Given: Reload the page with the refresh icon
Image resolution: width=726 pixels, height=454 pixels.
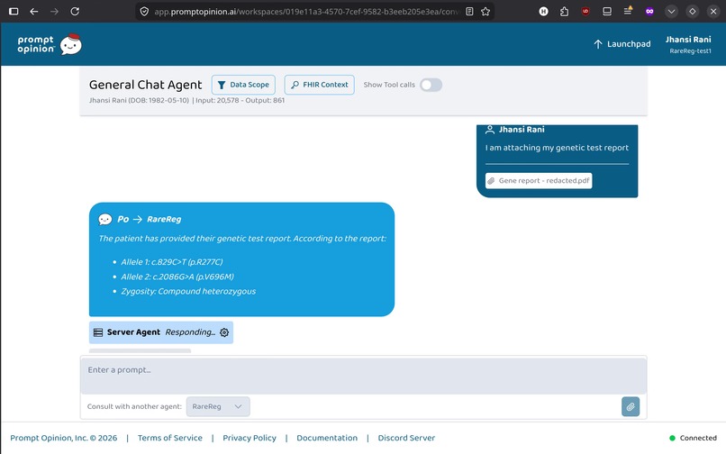Looking at the screenshot, I should pyautogui.click(x=75, y=12).
